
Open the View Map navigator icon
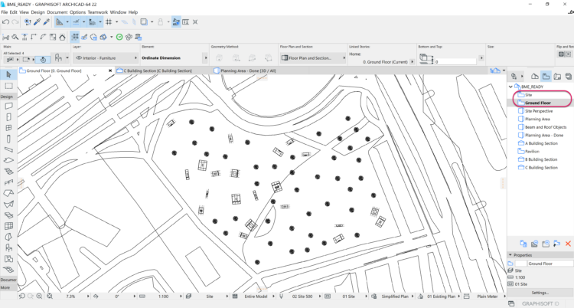point(545,77)
